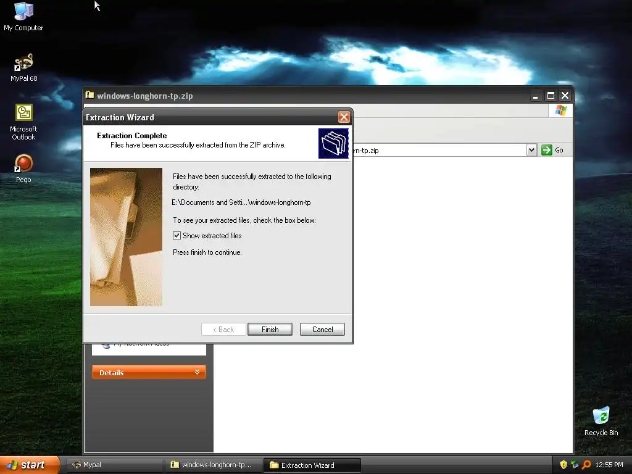The width and height of the screenshot is (632, 474).
Task: Expand the Details panel in sidebar
Action: coord(149,372)
